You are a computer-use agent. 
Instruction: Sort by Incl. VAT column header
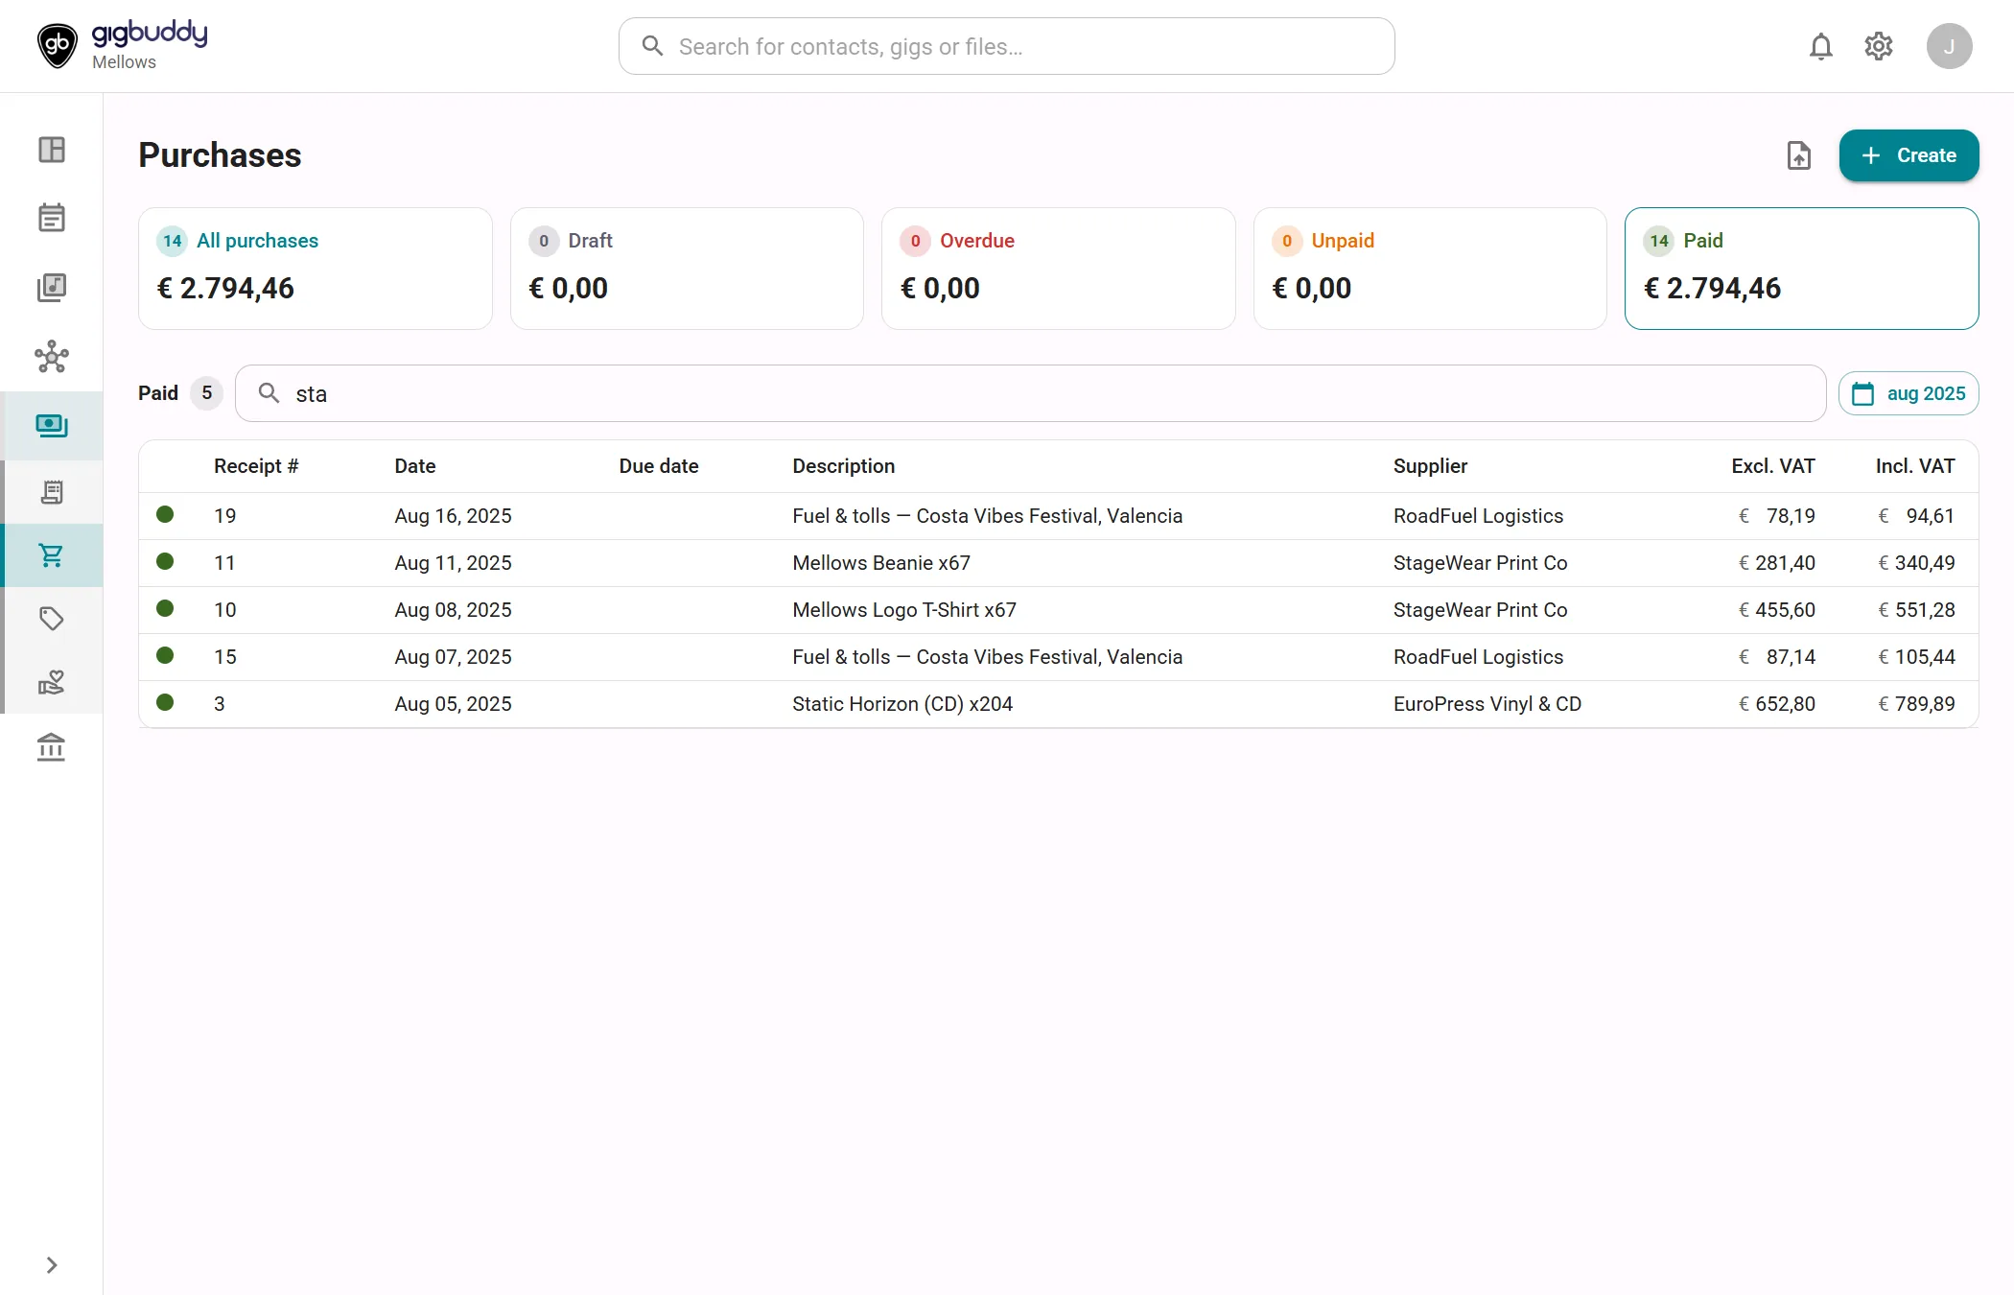tap(1915, 466)
